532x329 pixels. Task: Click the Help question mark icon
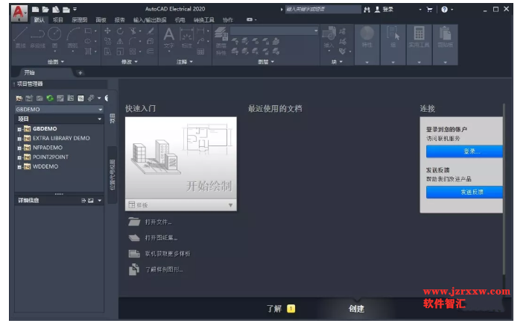(445, 10)
